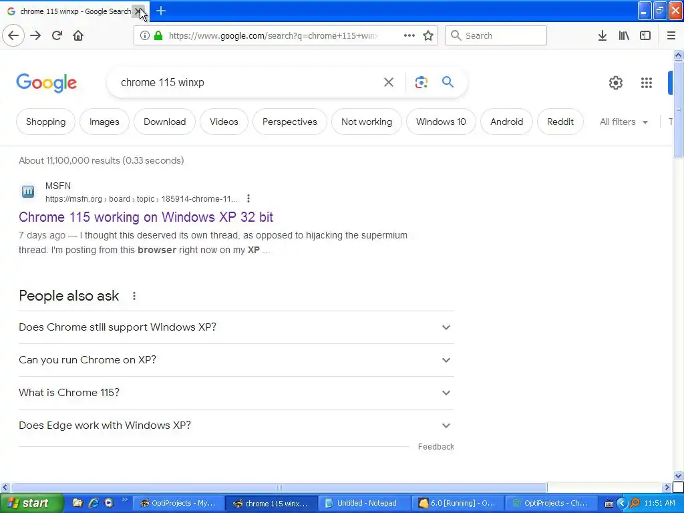The height and width of the screenshot is (513, 684).
Task: Open a new tab with plus
Action: pyautogui.click(x=161, y=11)
